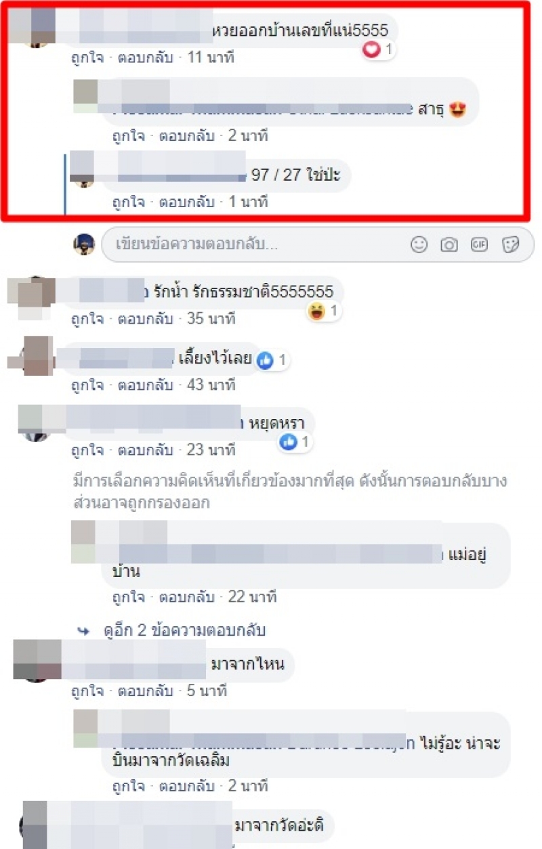This screenshot has height=849, width=542.
Task: Click the profile avatar beside the reply box
Action: [x=84, y=244]
